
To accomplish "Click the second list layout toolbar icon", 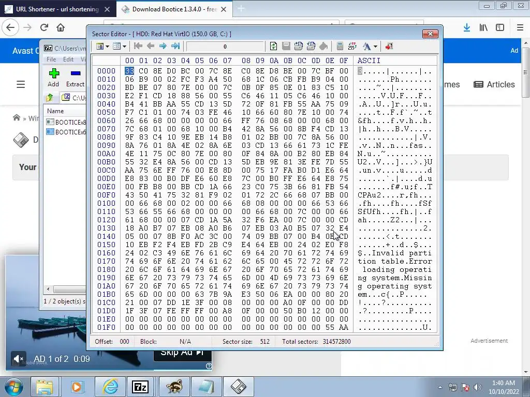I will [x=116, y=46].
